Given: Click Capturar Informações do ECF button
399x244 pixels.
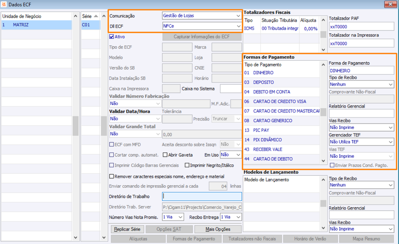Looking at the screenshot, I should click(201, 37).
